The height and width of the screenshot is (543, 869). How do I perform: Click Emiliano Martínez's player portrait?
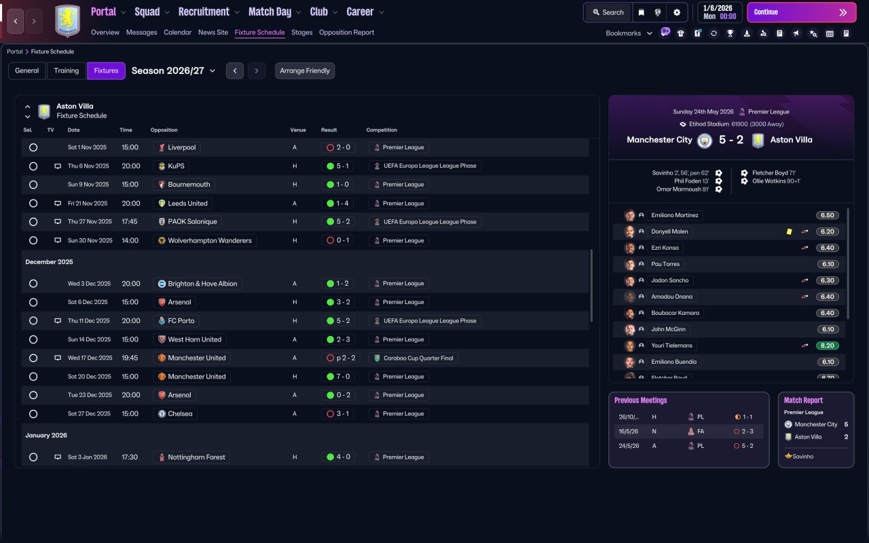pos(630,215)
